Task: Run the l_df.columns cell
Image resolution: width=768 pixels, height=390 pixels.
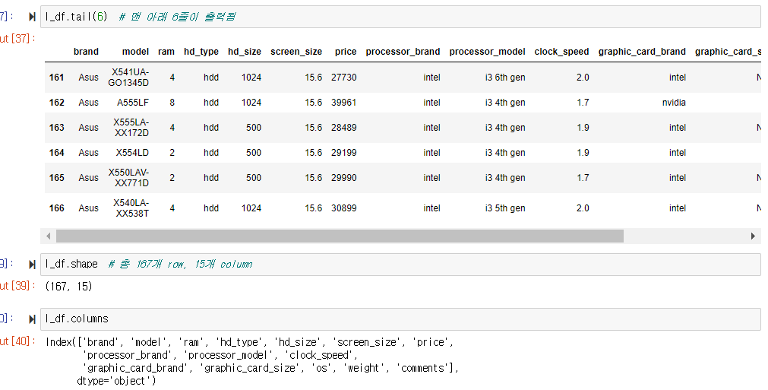Action: pyautogui.click(x=33, y=319)
